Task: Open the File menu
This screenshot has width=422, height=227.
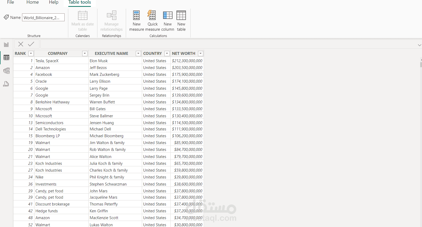Action: (x=11, y=2)
